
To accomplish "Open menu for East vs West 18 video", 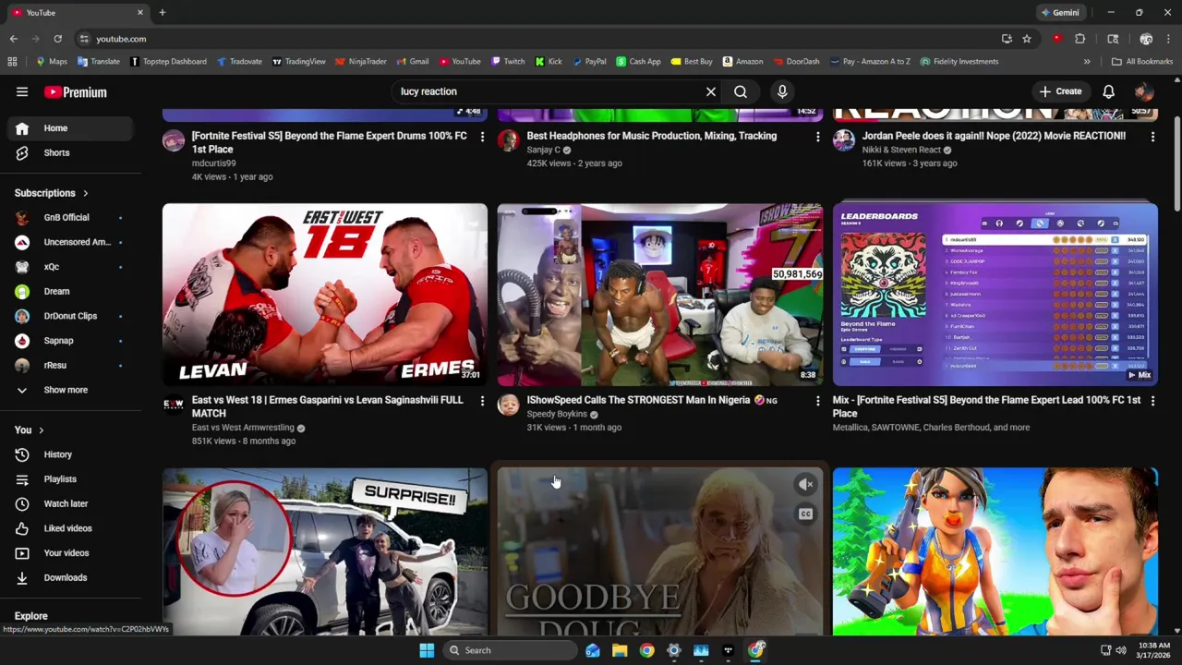I will point(482,401).
